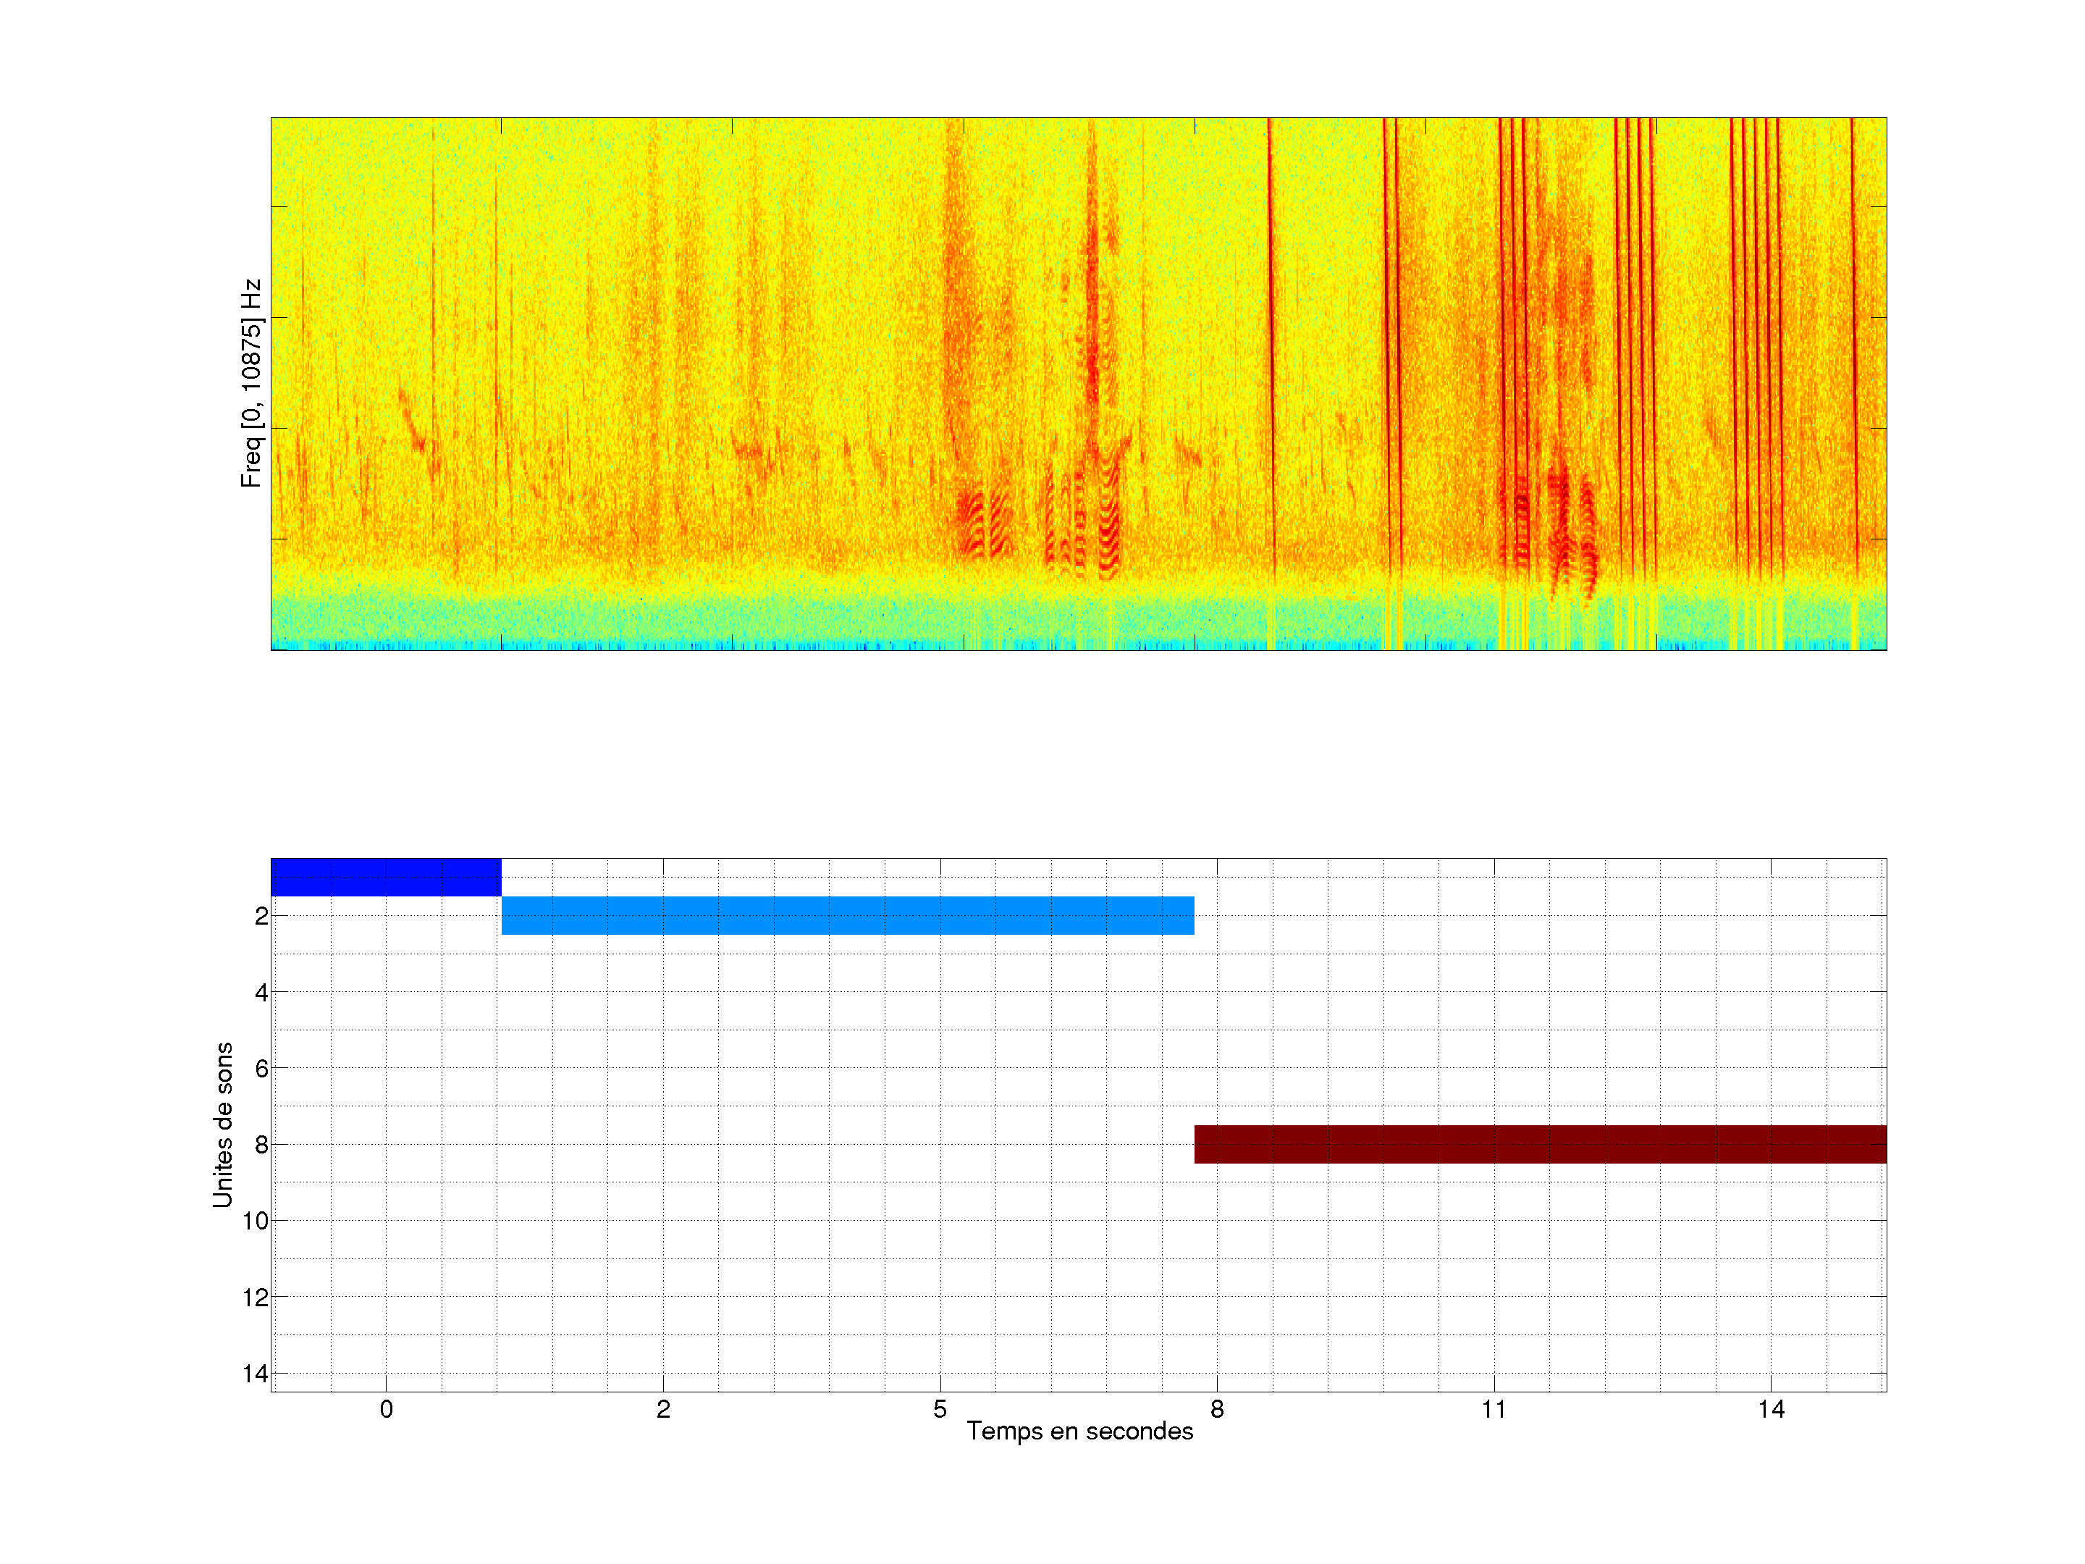The height and width of the screenshot is (1564, 2085).
Task: Click the light blue bar at unit 2
Action: [847, 915]
